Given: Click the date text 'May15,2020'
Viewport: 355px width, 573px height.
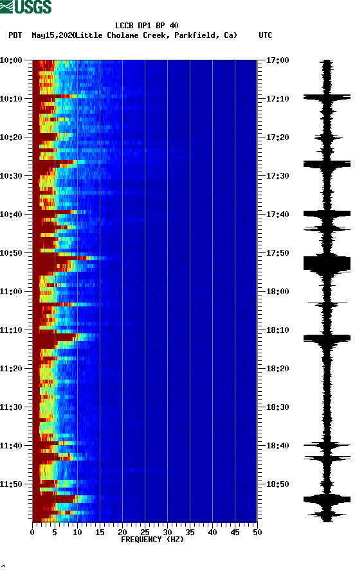Looking at the screenshot, I should click(x=53, y=35).
